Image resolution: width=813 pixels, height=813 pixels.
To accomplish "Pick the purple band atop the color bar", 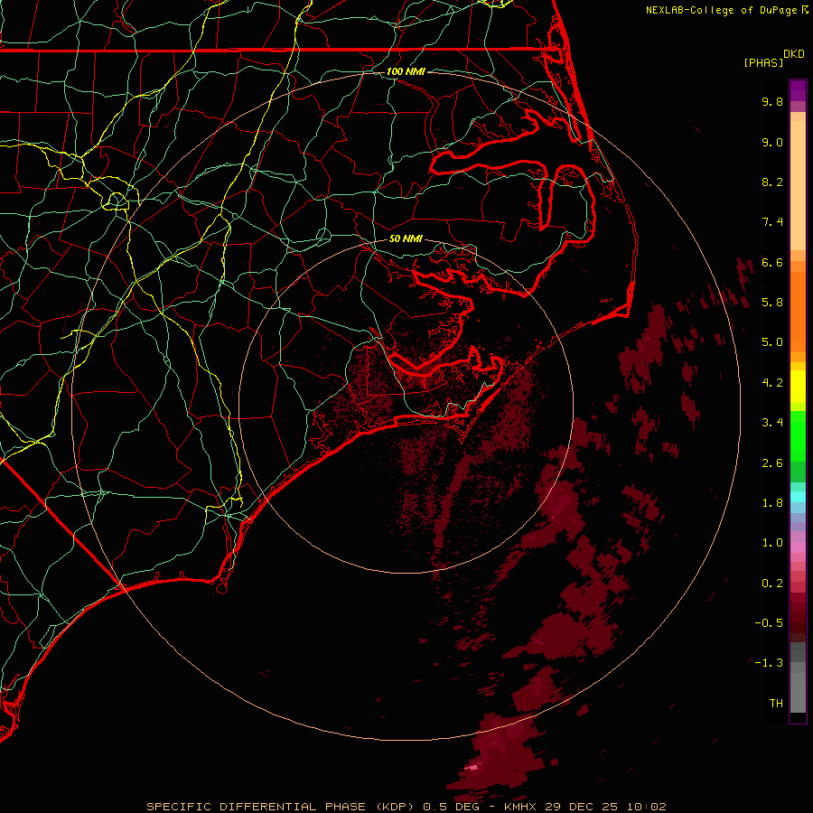I will (798, 90).
